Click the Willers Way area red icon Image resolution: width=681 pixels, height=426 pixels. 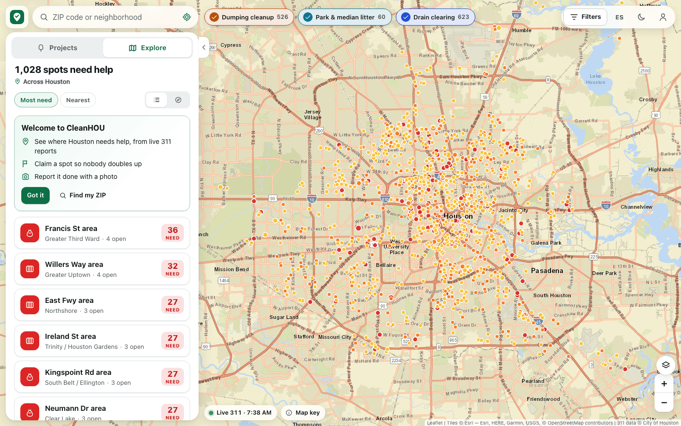[x=30, y=269]
